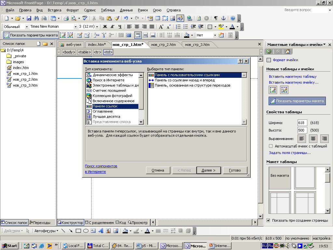Click the new folder icon in folder list
This screenshot has height=250, width=333.
(x=45, y=44)
